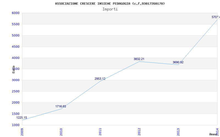Click the 5000 y-axis tick label
Screen dimensions: 220x137
pyautogui.click(x=16, y=35)
